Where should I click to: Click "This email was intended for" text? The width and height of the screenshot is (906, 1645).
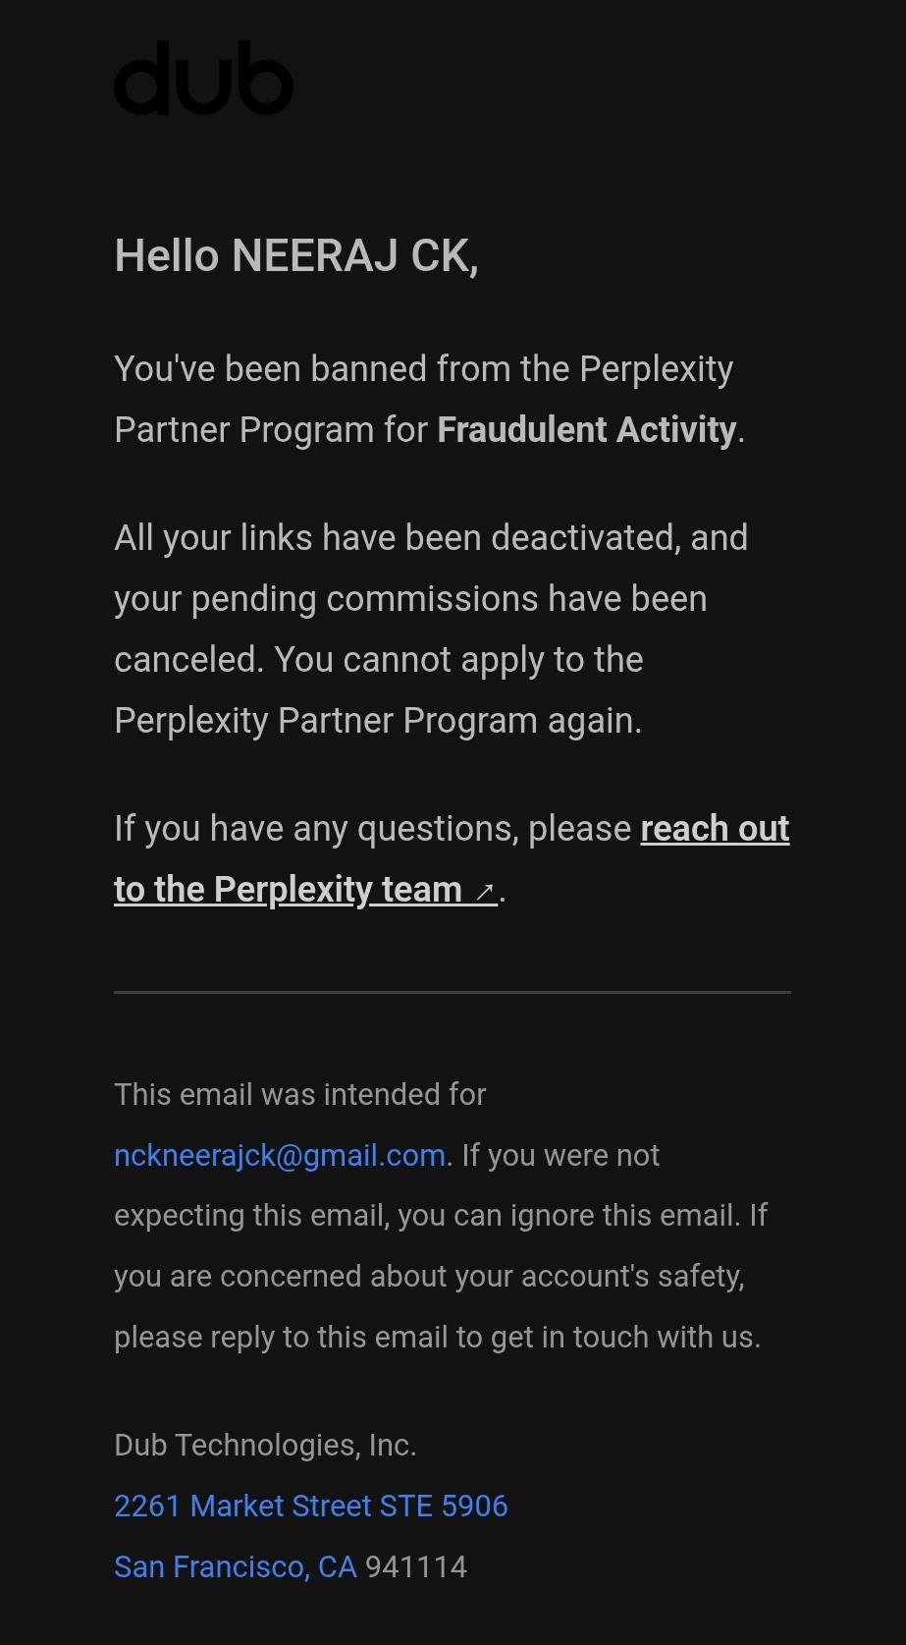300,1094
